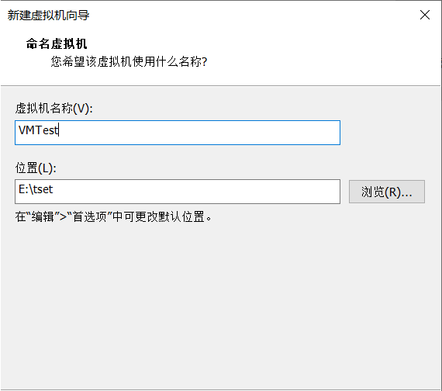
Task: Focus the 虚拟机名称 text field
Action: tap(178, 133)
